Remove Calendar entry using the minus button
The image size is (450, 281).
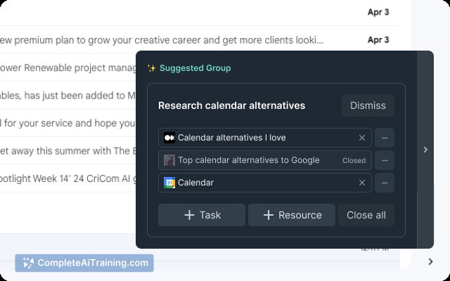coord(385,183)
